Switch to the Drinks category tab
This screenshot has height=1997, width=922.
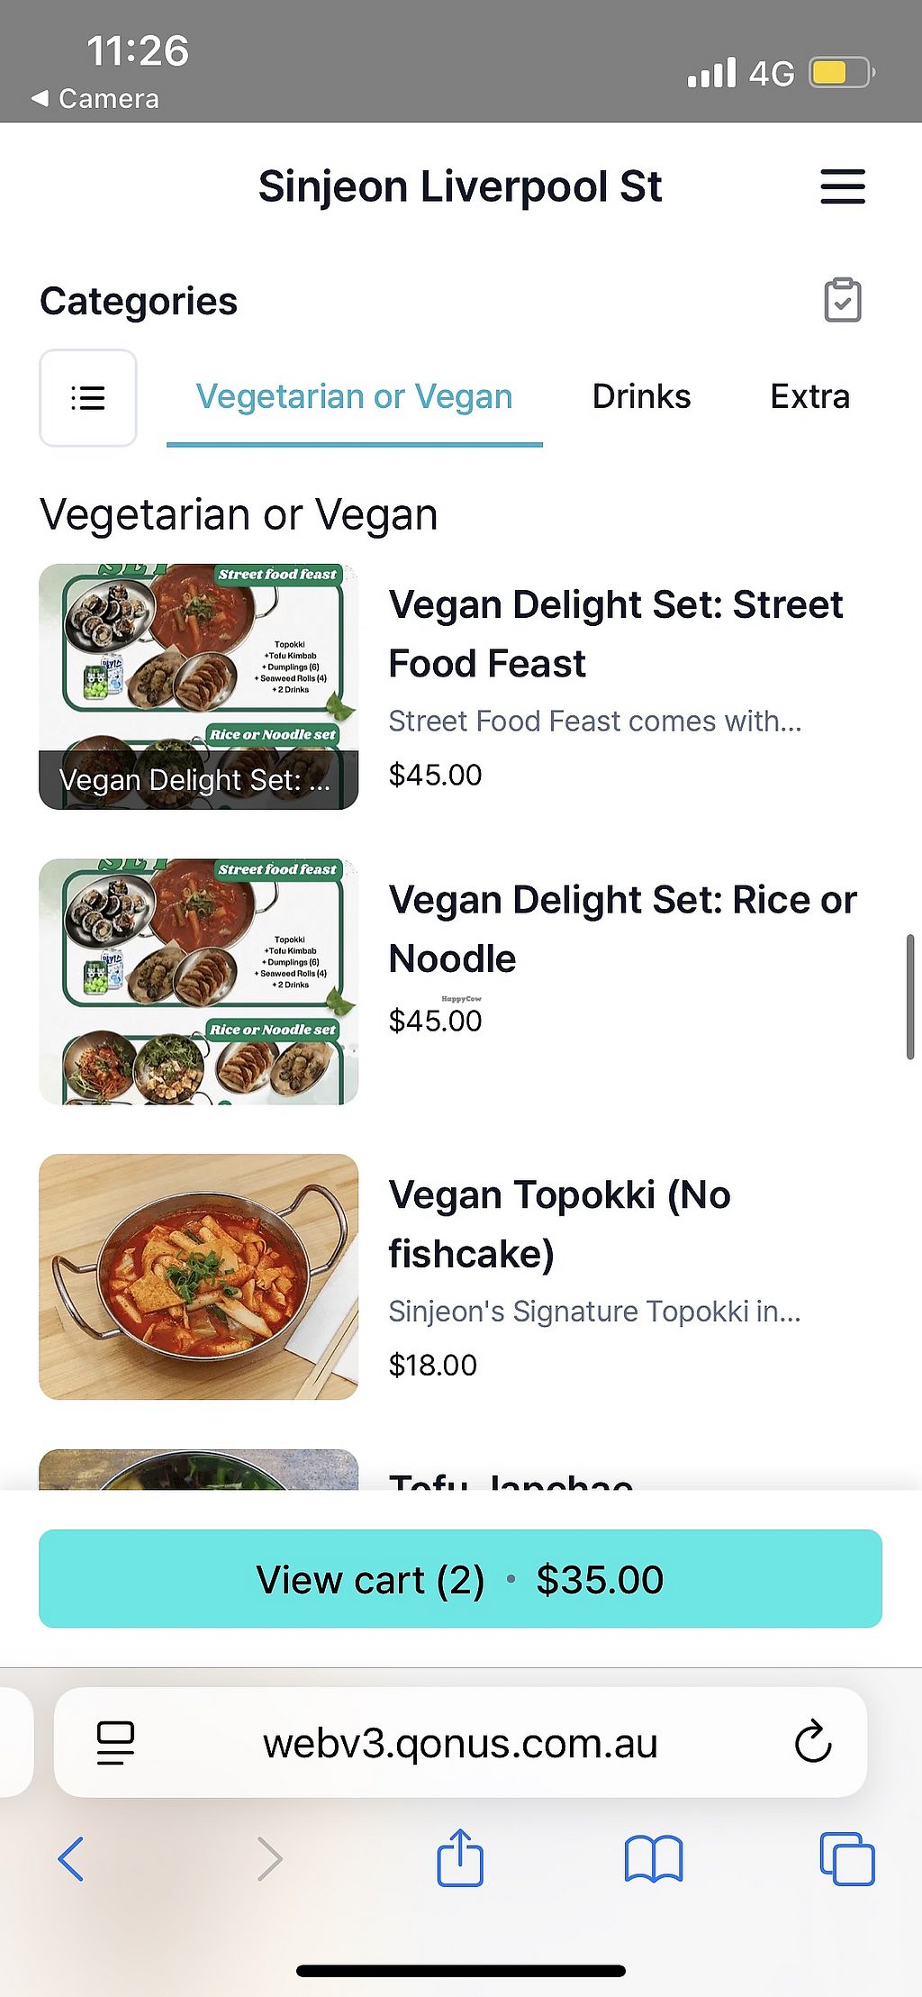pyautogui.click(x=641, y=397)
